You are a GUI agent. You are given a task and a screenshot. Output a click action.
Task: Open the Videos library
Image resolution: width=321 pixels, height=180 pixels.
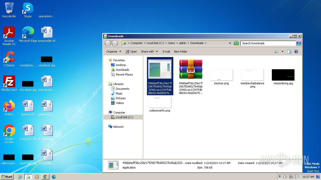120,103
